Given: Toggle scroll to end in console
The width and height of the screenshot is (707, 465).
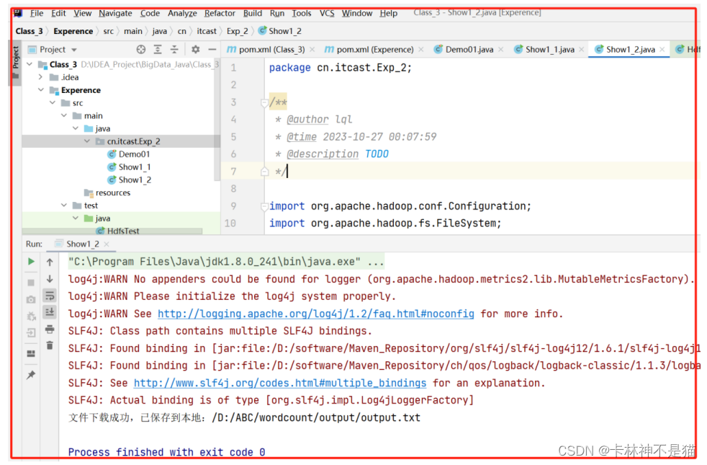Looking at the screenshot, I should (x=50, y=312).
